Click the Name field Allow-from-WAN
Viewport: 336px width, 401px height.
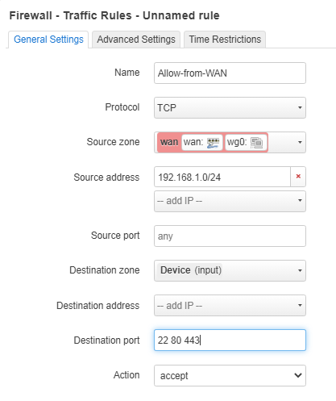230,73
